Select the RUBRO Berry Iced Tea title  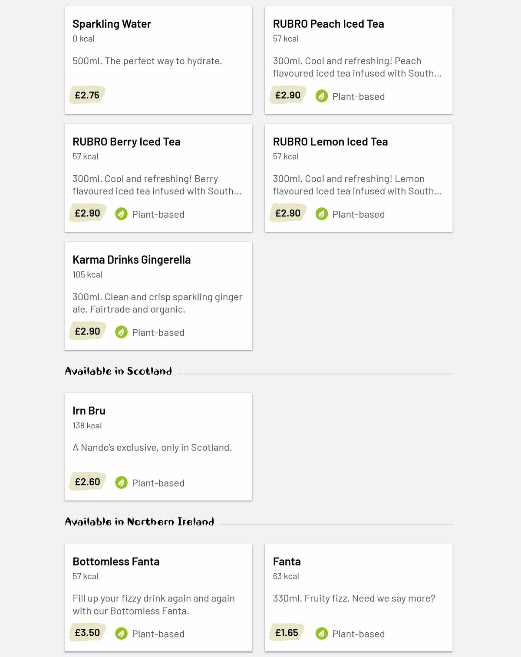[126, 142]
